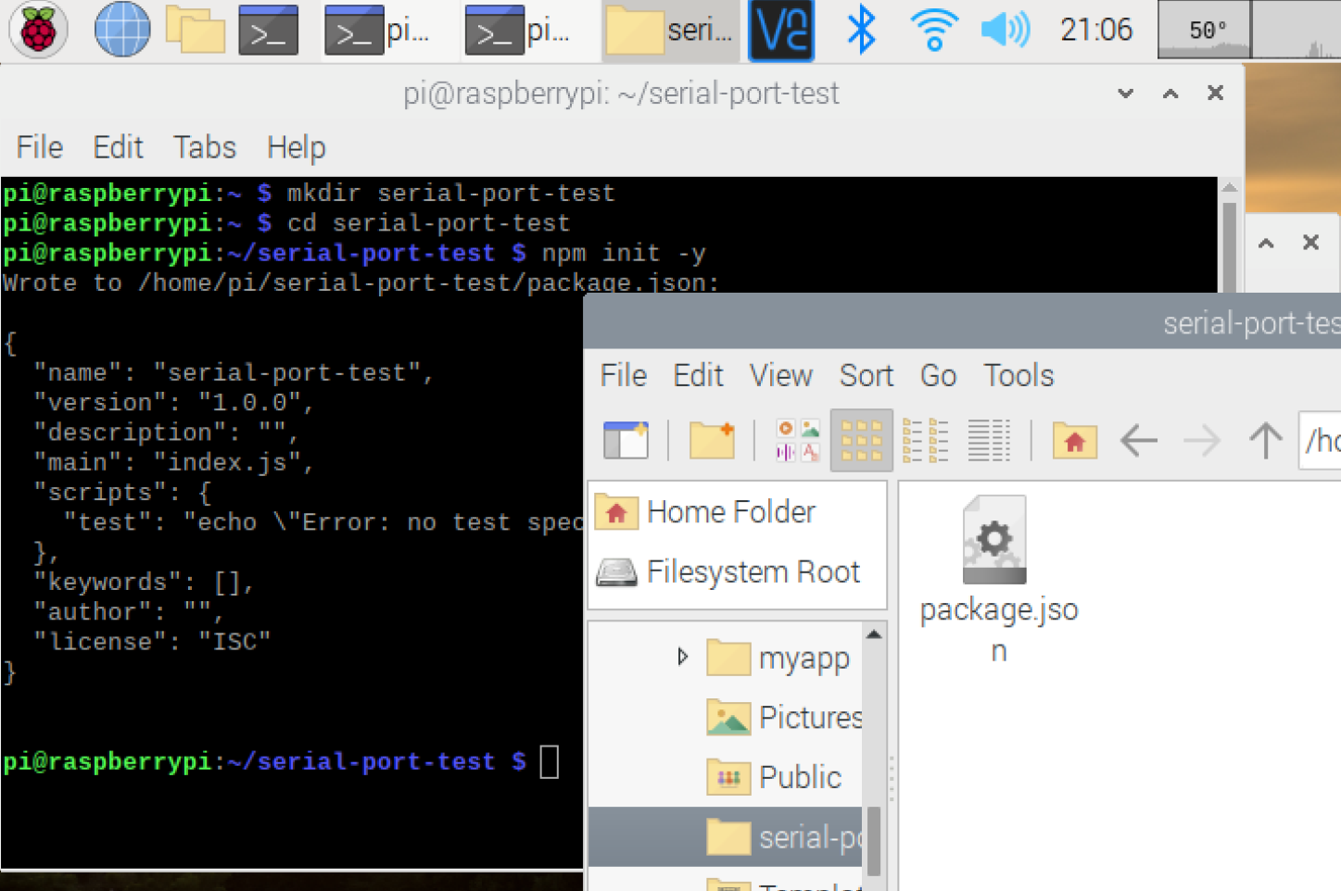
Task: Unroll the shaded window using its chevron
Action: (1266, 243)
